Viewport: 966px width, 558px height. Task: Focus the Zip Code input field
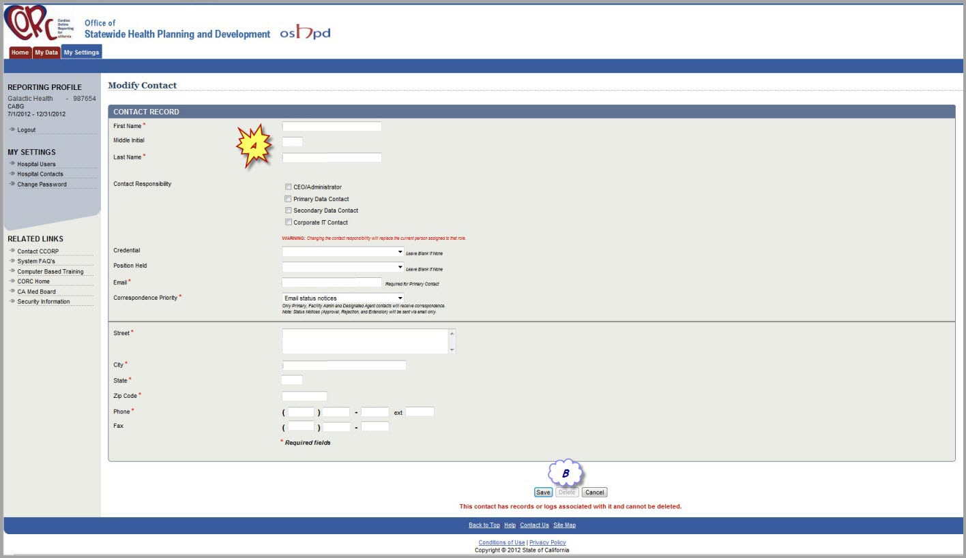click(304, 396)
